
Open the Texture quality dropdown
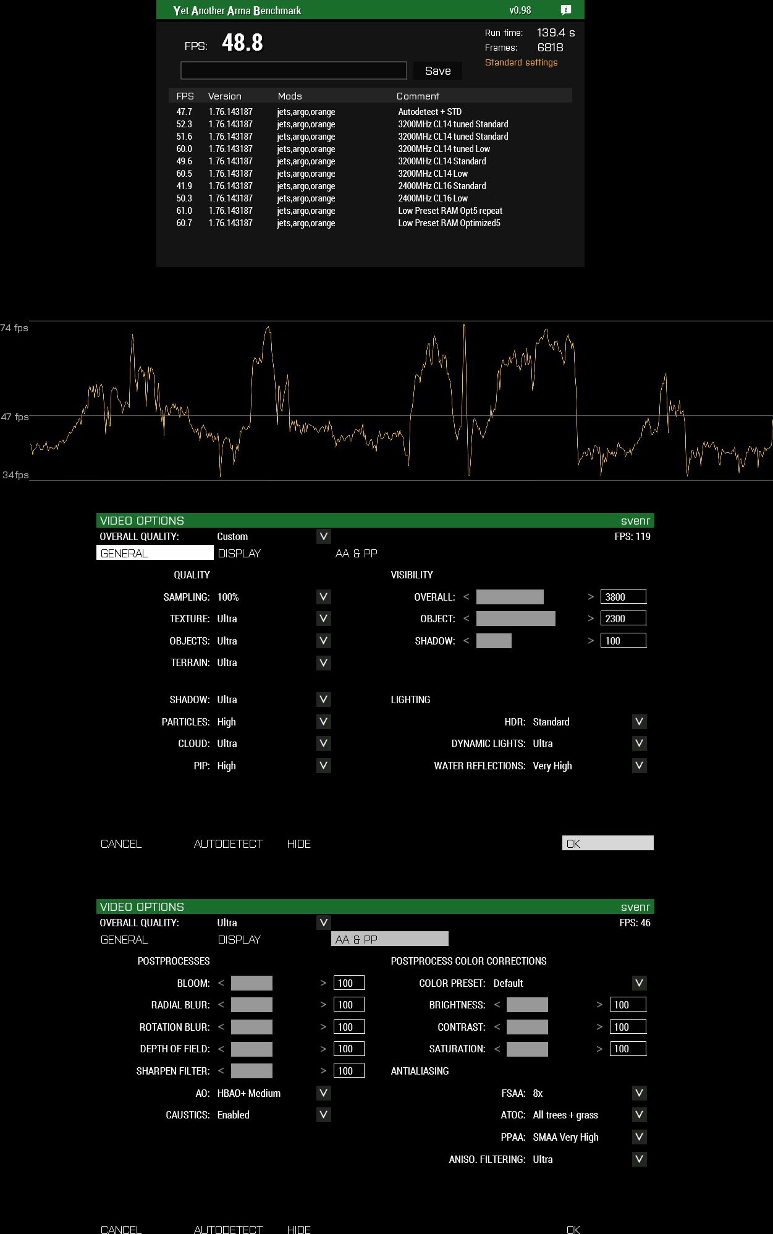324,619
